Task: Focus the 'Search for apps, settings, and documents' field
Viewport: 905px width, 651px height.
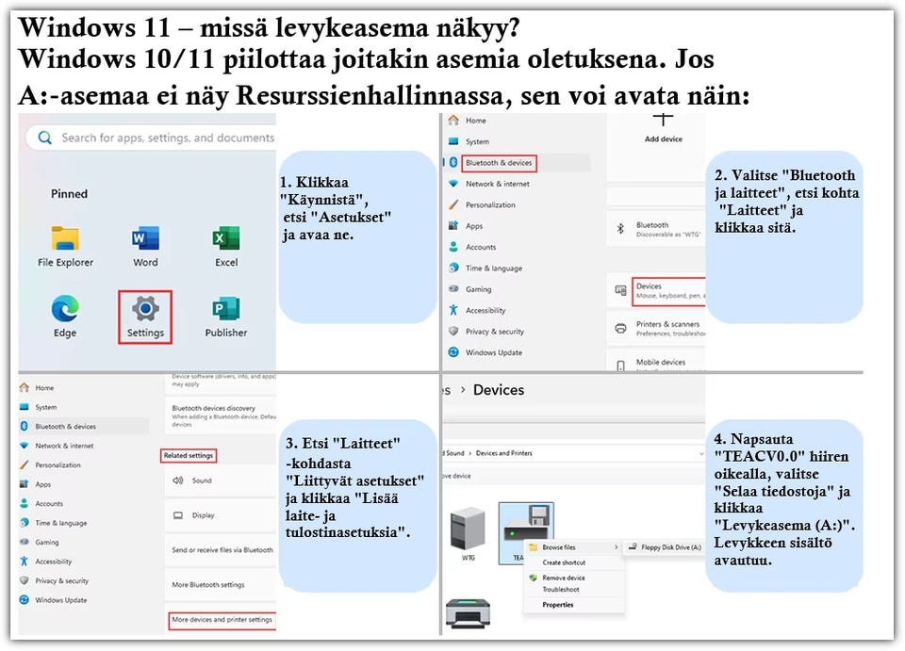Action: pyautogui.click(x=151, y=138)
